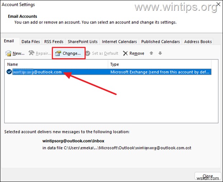Click the Set as Default checkmark icon
The width and height of the screenshot is (223, 182).
[x=88, y=53]
